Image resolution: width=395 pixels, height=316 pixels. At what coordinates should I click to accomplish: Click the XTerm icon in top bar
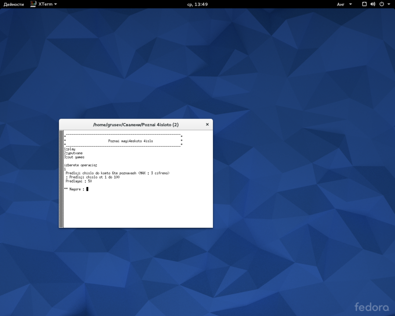(33, 4)
